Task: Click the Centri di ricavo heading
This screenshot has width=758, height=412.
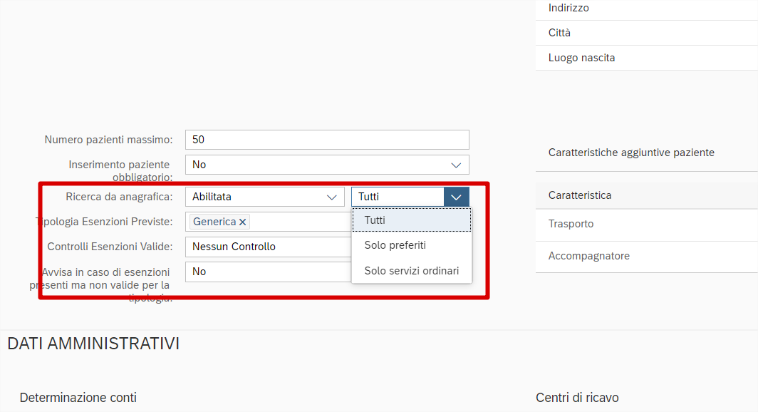Action: (577, 398)
